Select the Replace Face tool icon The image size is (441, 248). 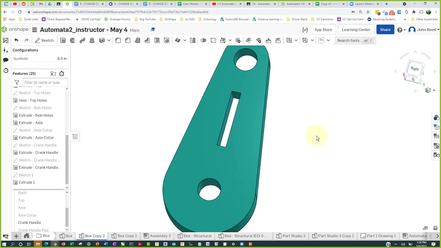[x=278, y=40]
